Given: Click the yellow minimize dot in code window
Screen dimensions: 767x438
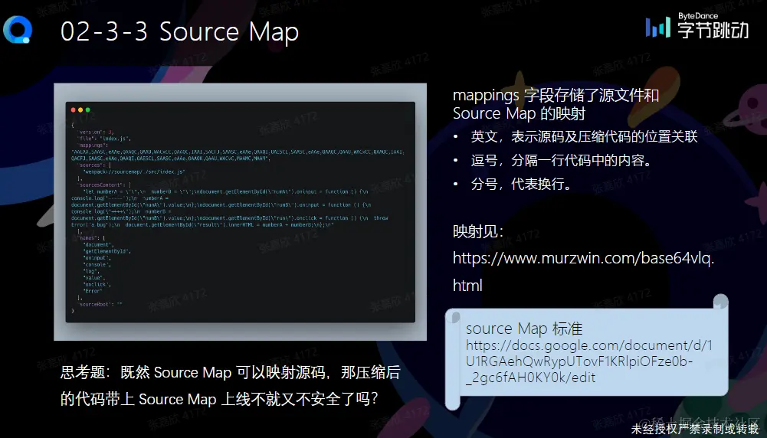Looking at the screenshot, I should pyautogui.click(x=80, y=110).
